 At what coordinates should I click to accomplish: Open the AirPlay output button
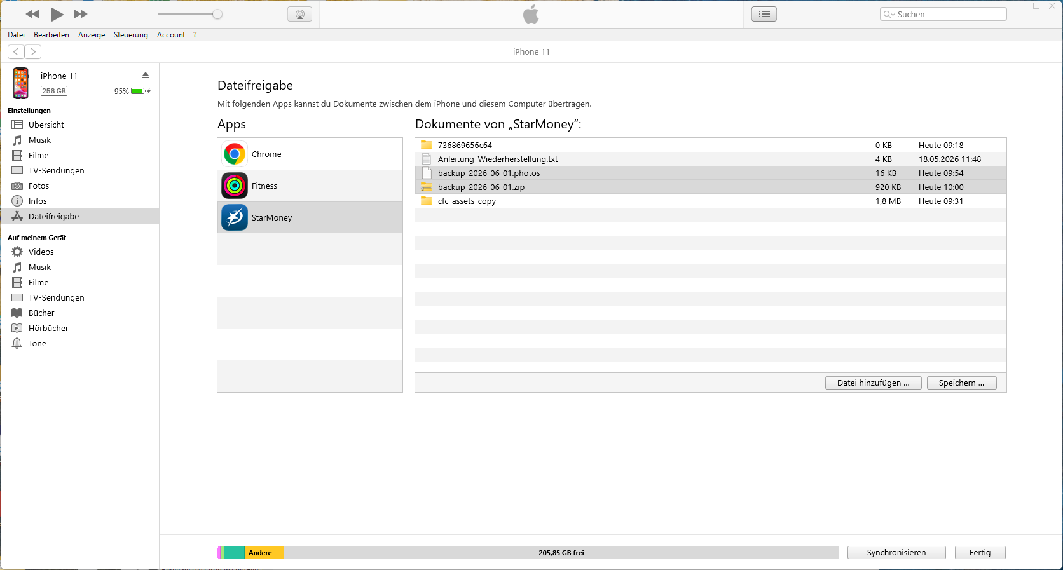[299, 14]
